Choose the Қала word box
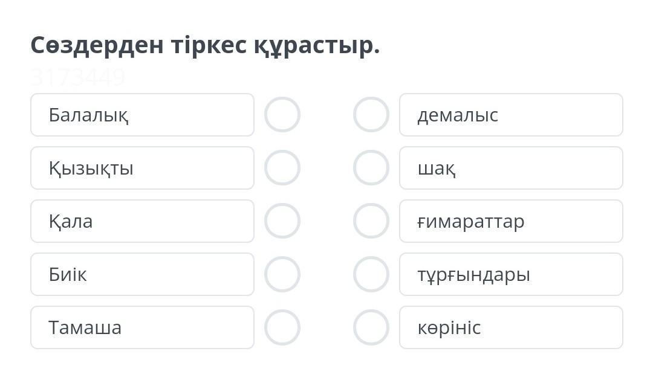The image size is (653, 386). point(142,221)
